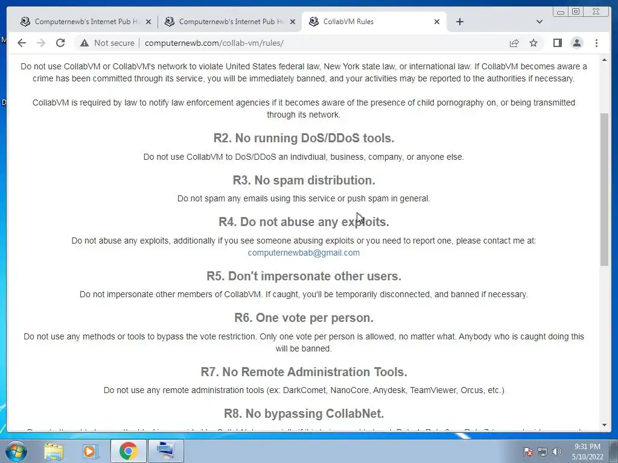618x463 pixels.
Task: Click the text about DarkComet, NanoCore, Anydesk
Action: pyautogui.click(x=304, y=390)
